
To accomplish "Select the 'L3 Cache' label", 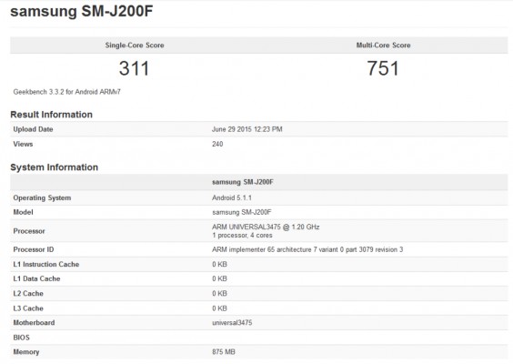I will click(x=28, y=308).
